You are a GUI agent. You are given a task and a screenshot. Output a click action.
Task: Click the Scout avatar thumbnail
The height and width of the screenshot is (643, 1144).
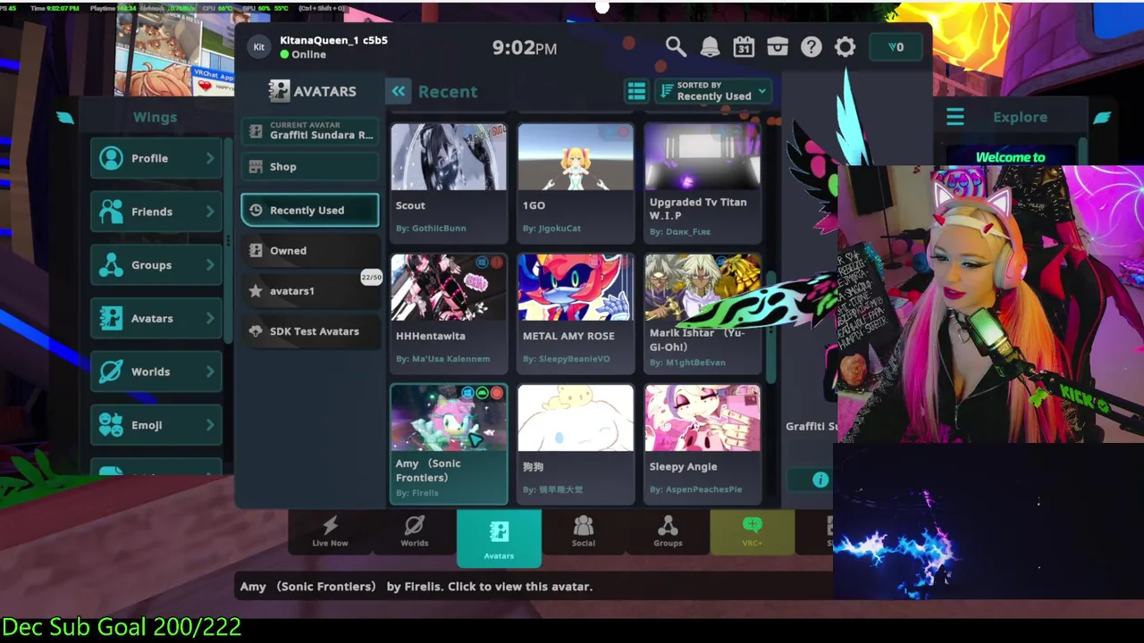pyautogui.click(x=449, y=157)
